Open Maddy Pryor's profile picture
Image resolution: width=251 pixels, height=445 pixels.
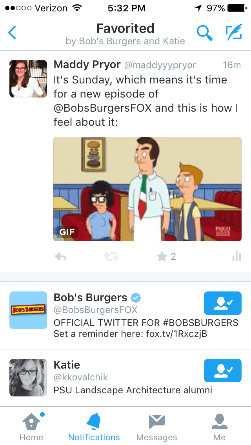click(28, 79)
